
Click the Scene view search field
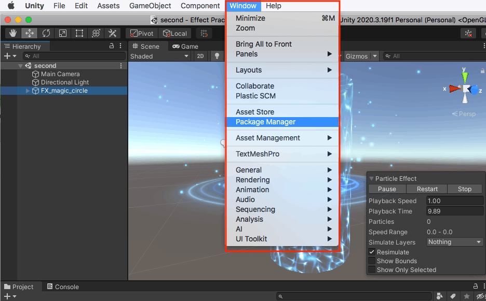tap(434, 56)
